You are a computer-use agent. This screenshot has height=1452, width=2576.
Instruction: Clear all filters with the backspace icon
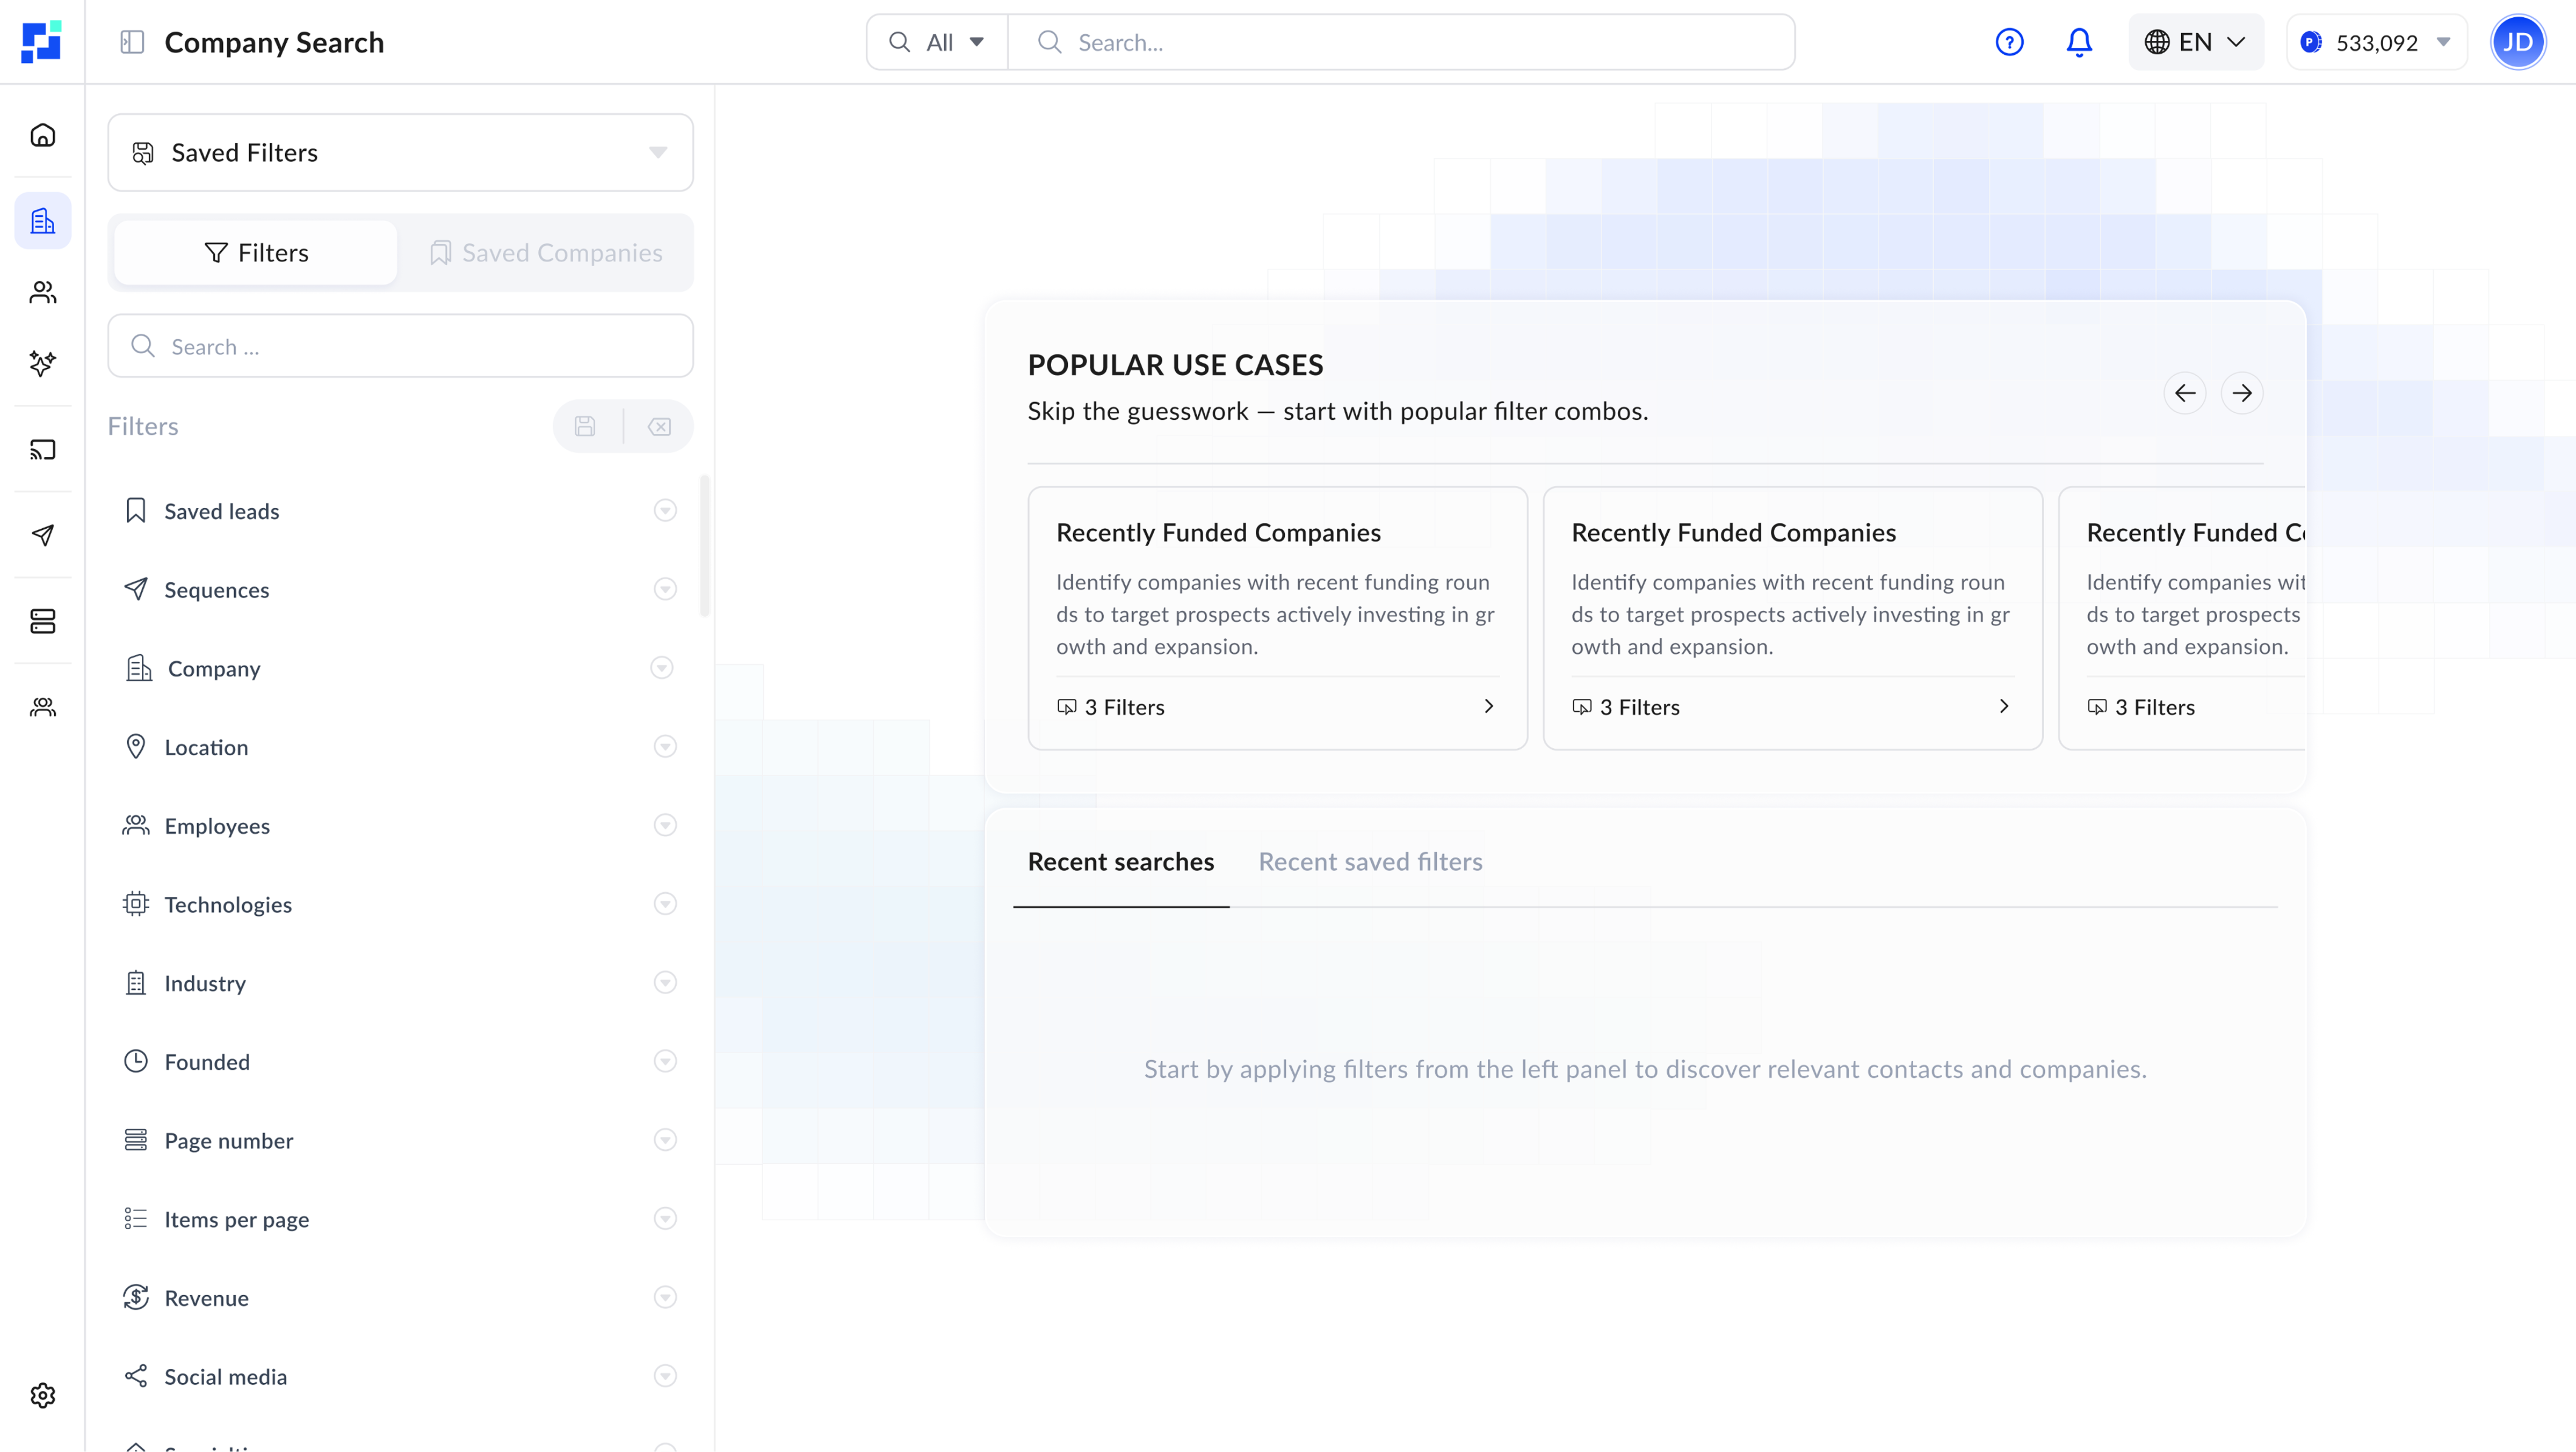pyautogui.click(x=659, y=426)
